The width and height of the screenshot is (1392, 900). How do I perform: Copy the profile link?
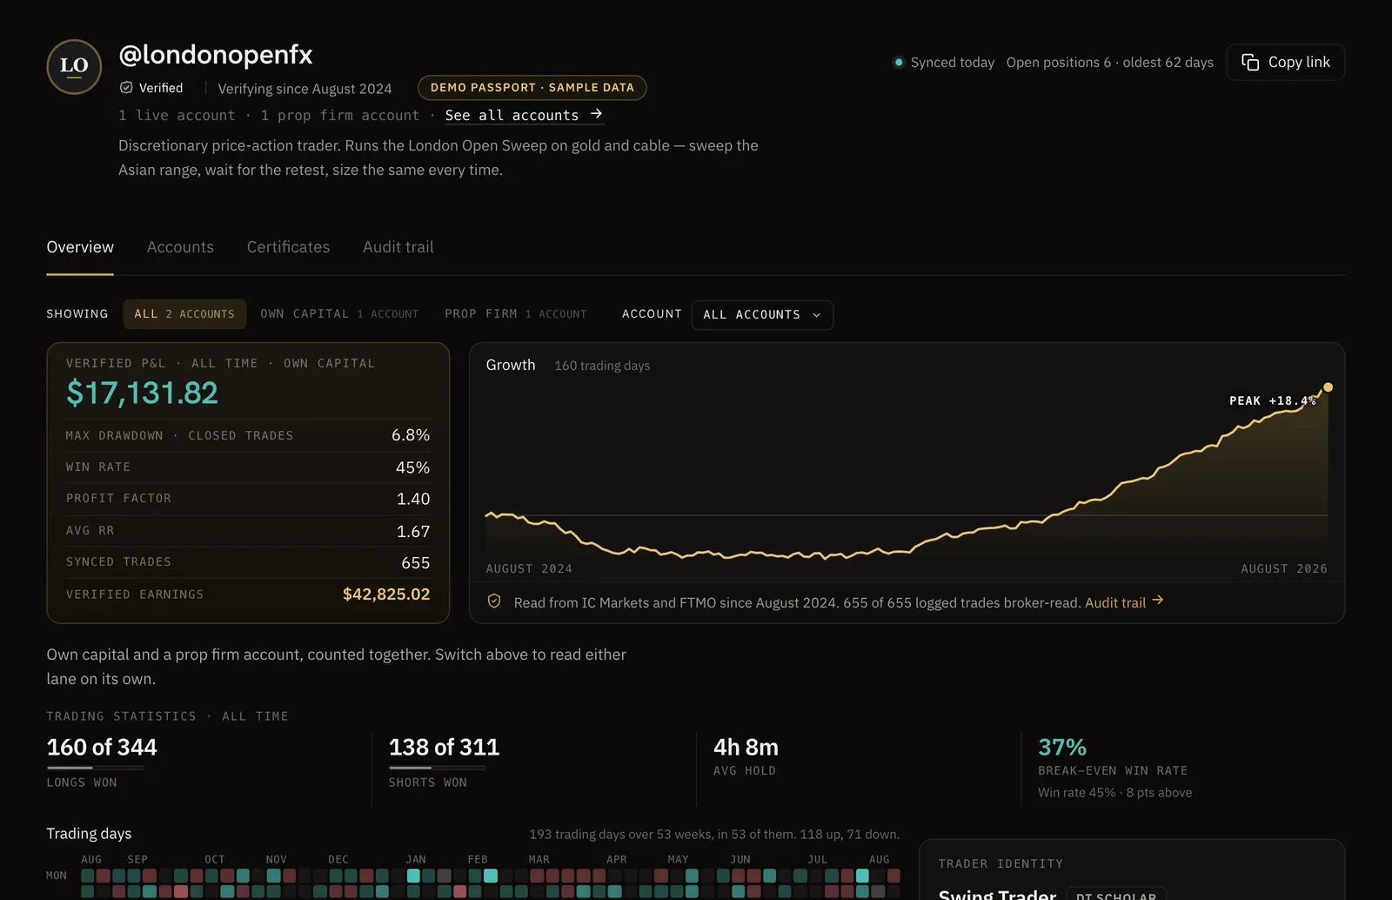click(x=1286, y=62)
